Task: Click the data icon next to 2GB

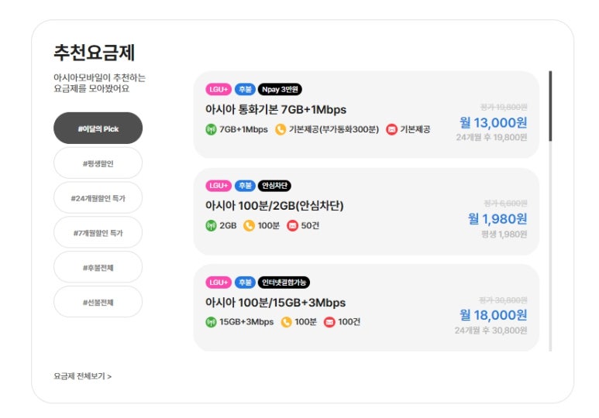Action: coord(211,226)
